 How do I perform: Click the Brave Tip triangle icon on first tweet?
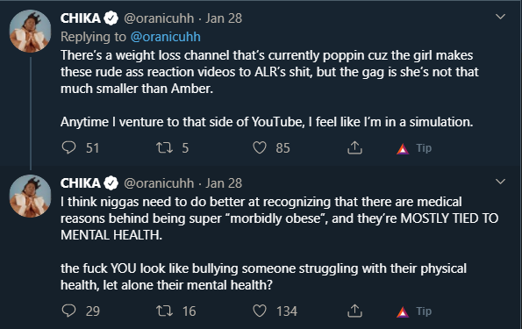403,148
